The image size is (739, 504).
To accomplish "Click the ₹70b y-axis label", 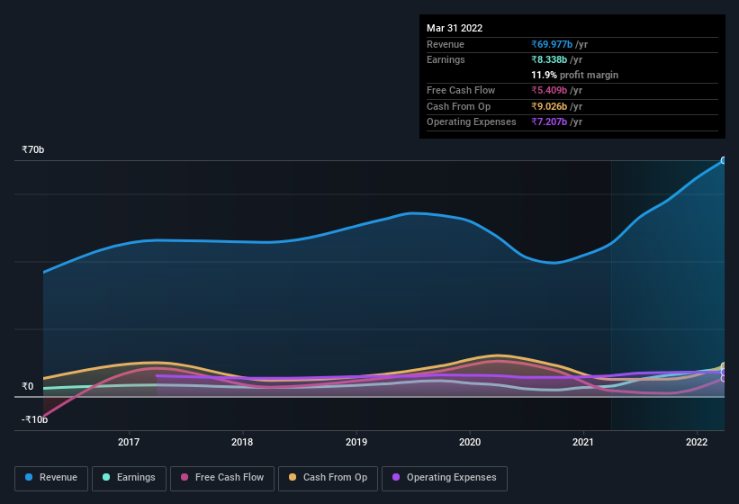I will pos(33,149).
